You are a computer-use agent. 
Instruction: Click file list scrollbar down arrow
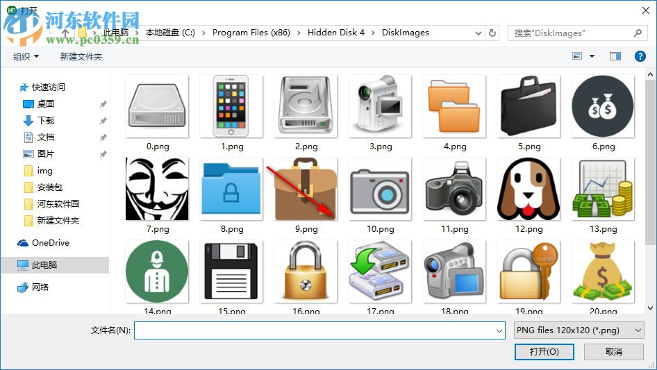650,308
